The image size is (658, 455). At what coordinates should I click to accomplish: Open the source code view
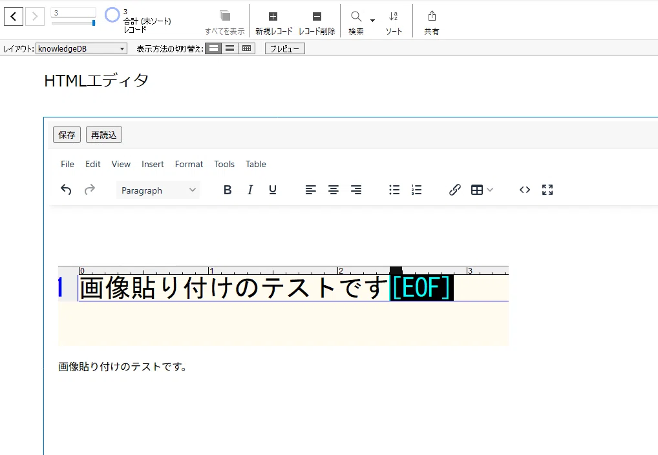pyautogui.click(x=525, y=190)
